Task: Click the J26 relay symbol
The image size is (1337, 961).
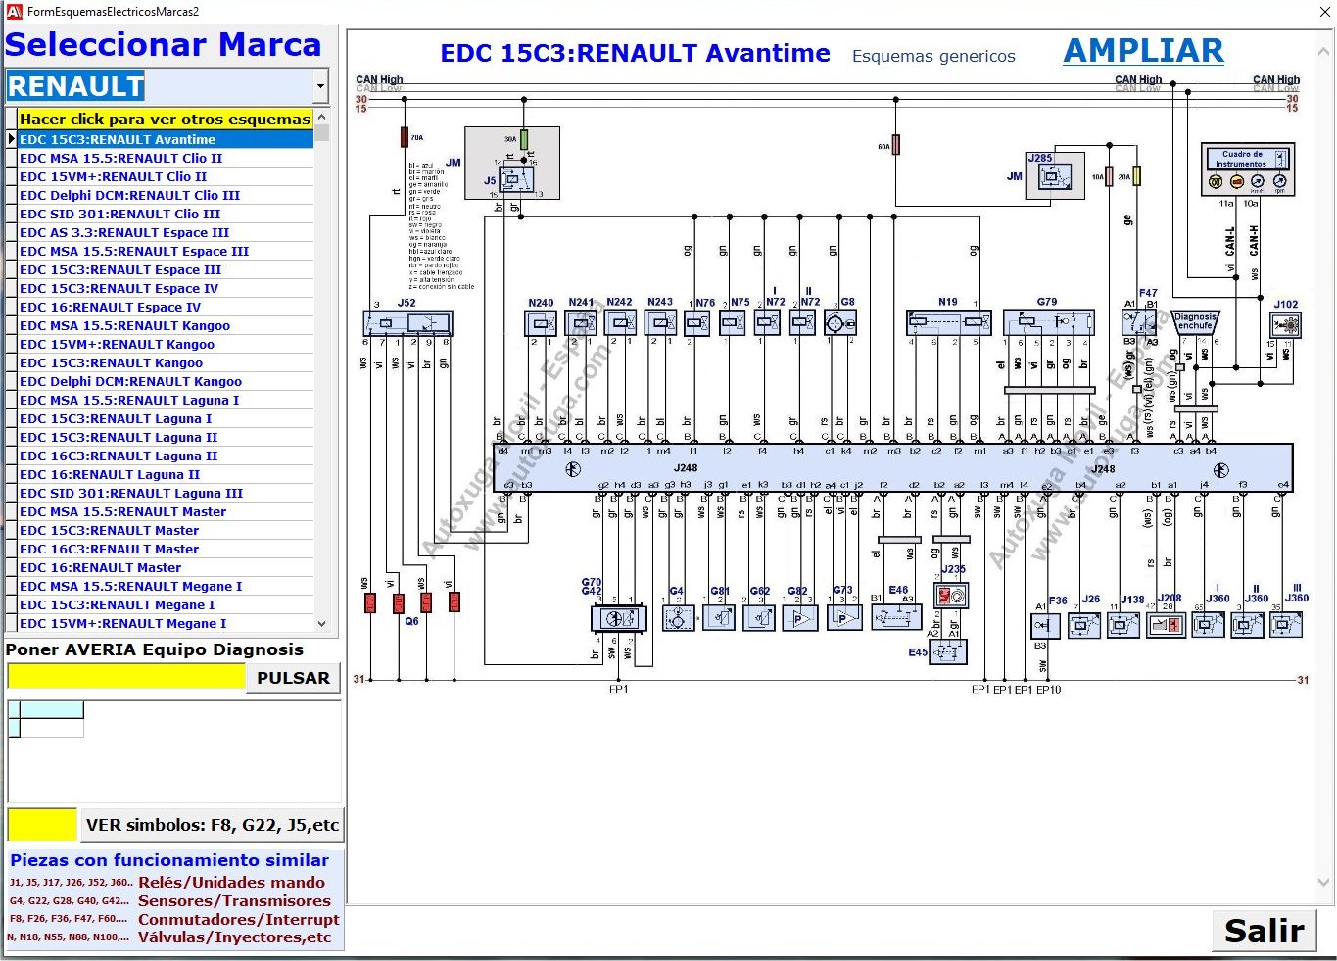Action: coord(1084,625)
